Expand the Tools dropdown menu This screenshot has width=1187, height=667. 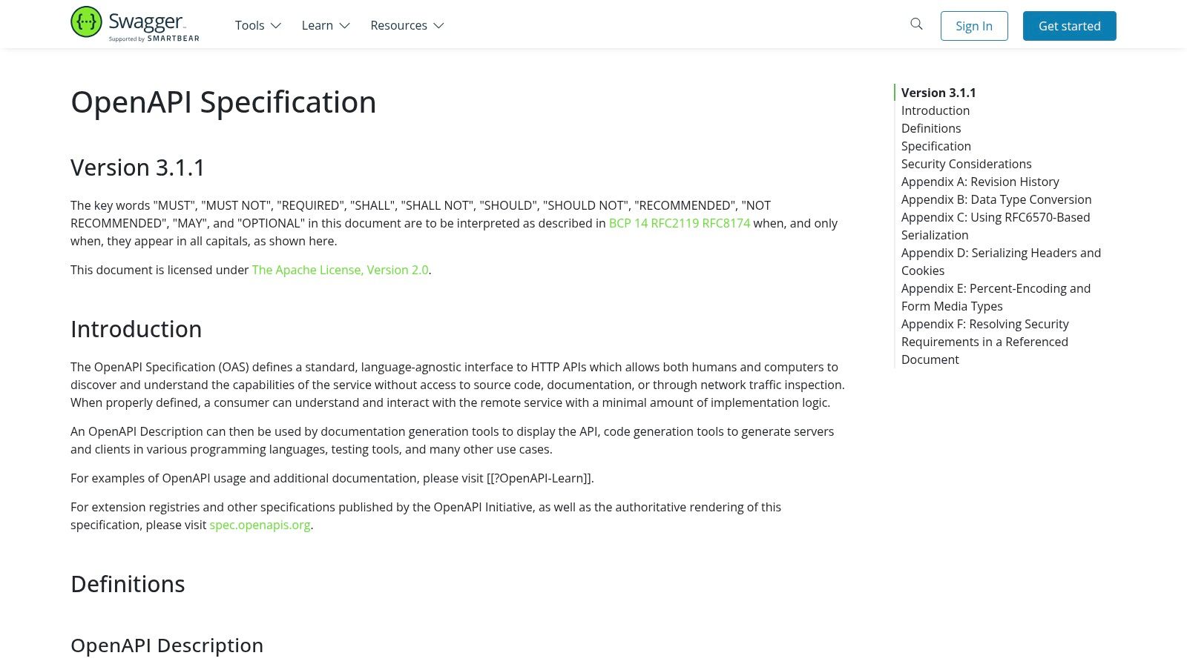tap(257, 25)
